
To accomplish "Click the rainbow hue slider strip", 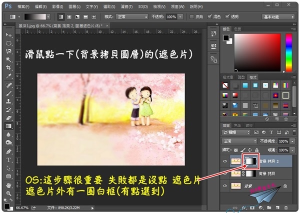I will click(x=289, y=53).
